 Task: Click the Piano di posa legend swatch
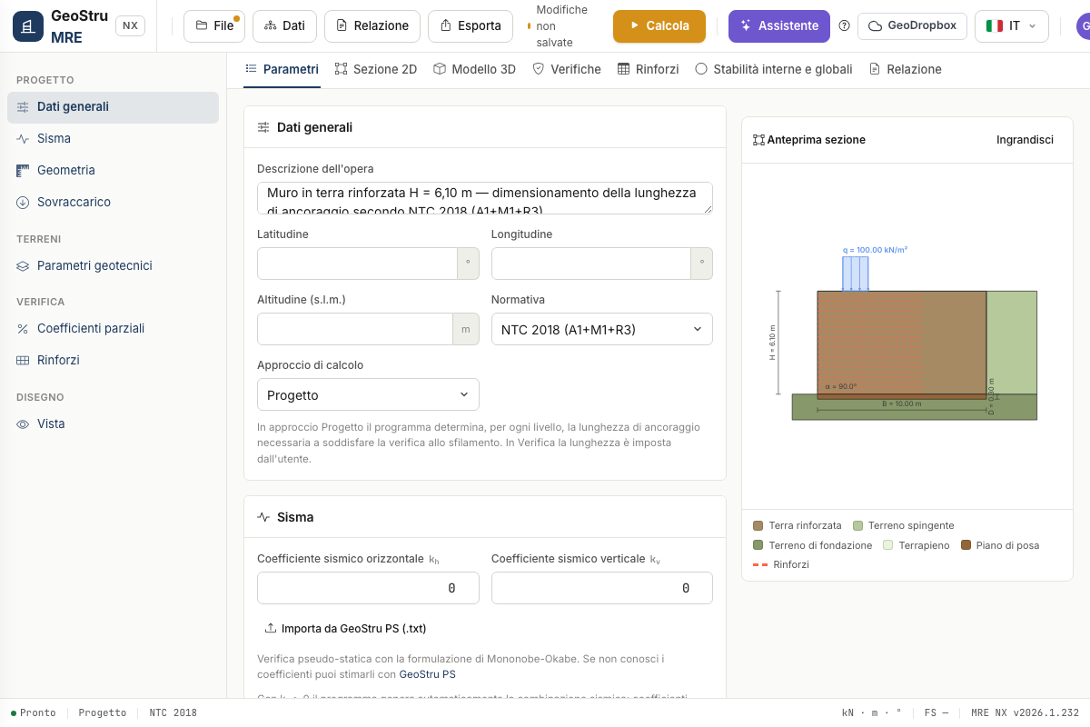(x=966, y=545)
